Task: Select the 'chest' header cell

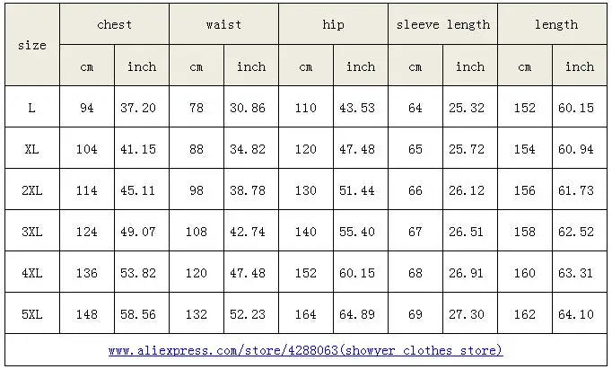Action: pos(114,24)
